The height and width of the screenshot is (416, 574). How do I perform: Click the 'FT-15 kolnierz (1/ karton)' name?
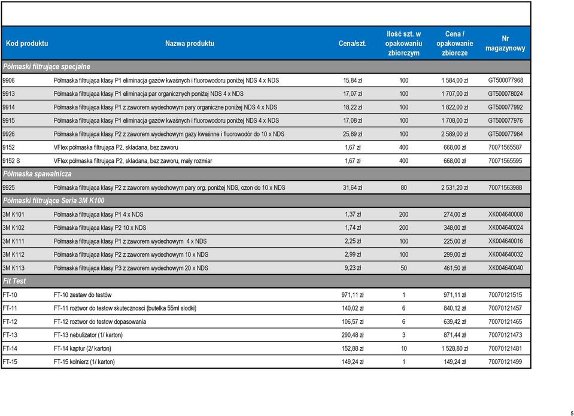pyautogui.click(x=84, y=362)
